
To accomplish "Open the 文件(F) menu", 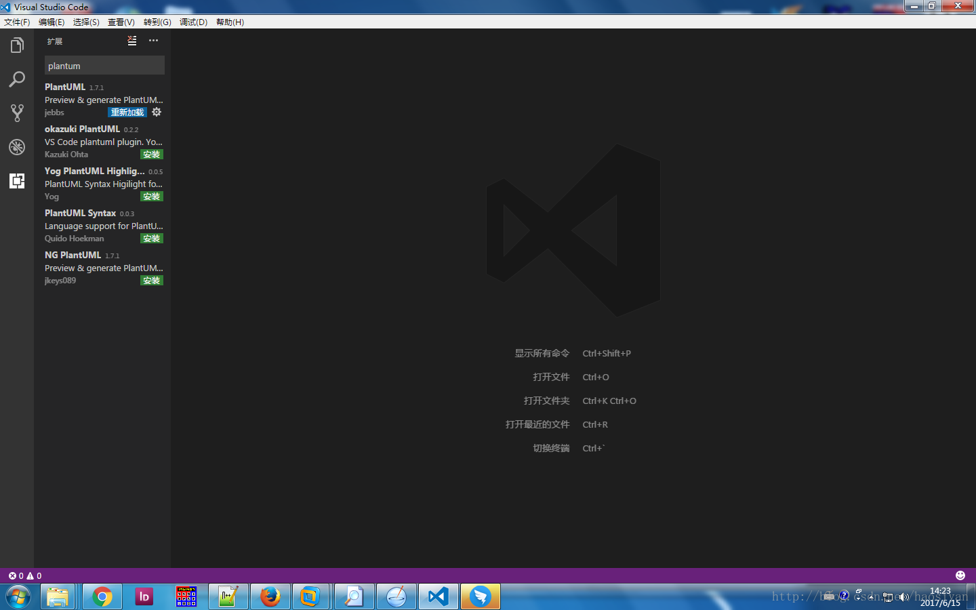I will (x=17, y=22).
